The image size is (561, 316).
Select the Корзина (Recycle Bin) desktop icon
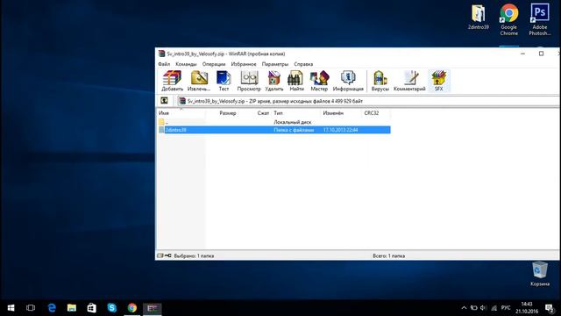click(x=540, y=274)
